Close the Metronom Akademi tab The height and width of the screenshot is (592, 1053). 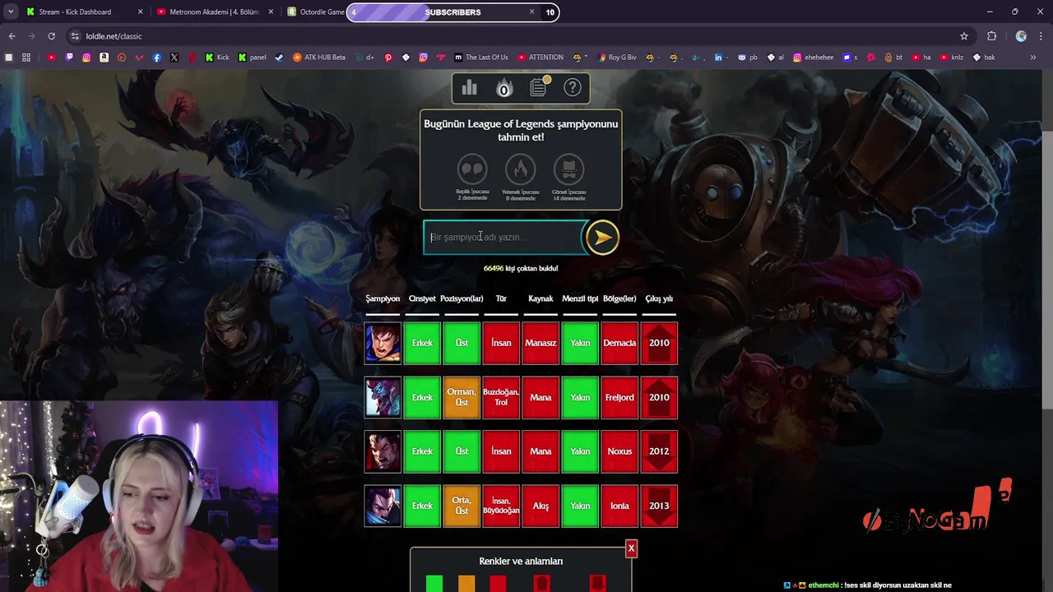[x=271, y=12]
